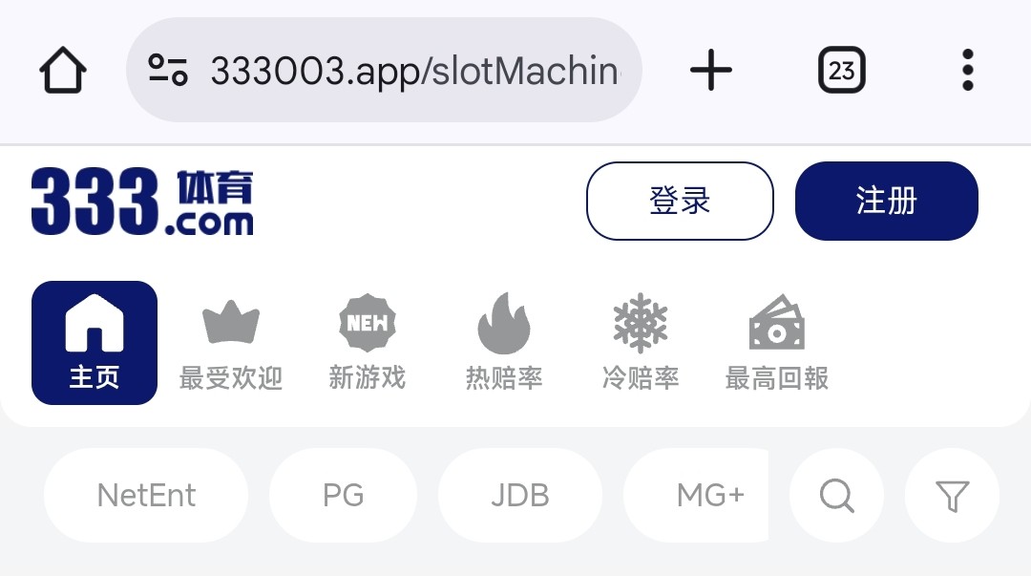This screenshot has width=1031, height=576.
Task: Open site settings icon in address bar
Action: [x=168, y=70]
